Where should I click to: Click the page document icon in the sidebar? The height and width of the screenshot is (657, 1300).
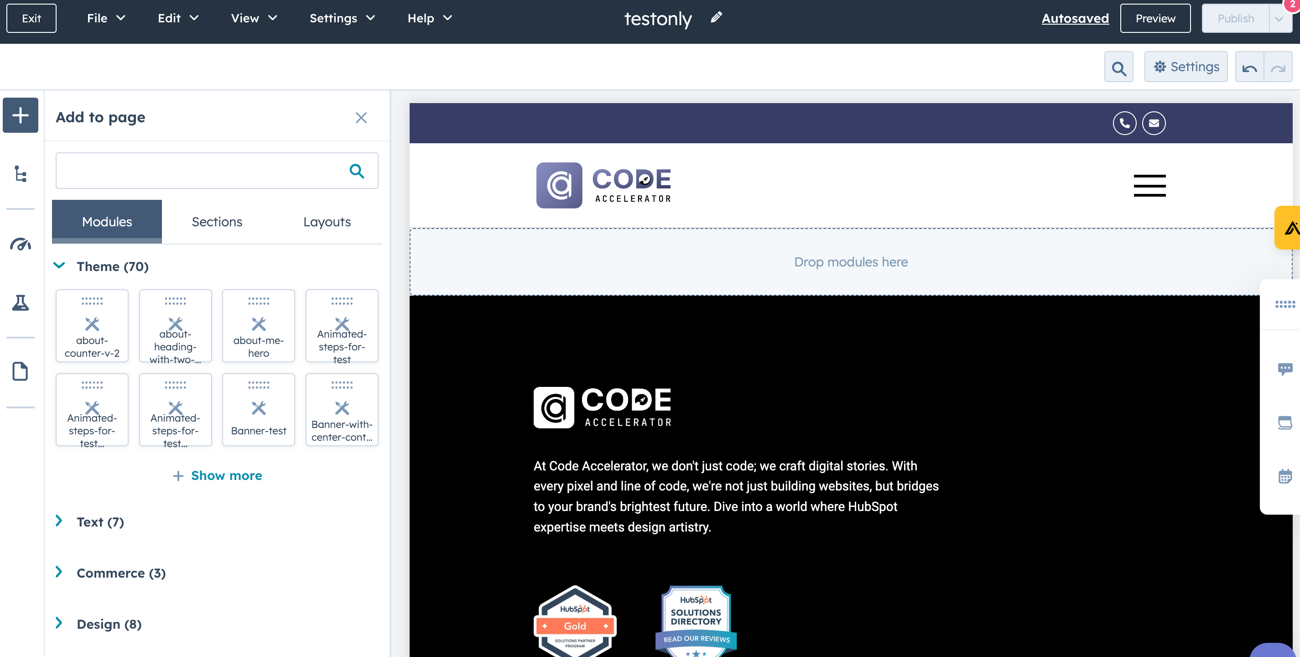(x=20, y=371)
